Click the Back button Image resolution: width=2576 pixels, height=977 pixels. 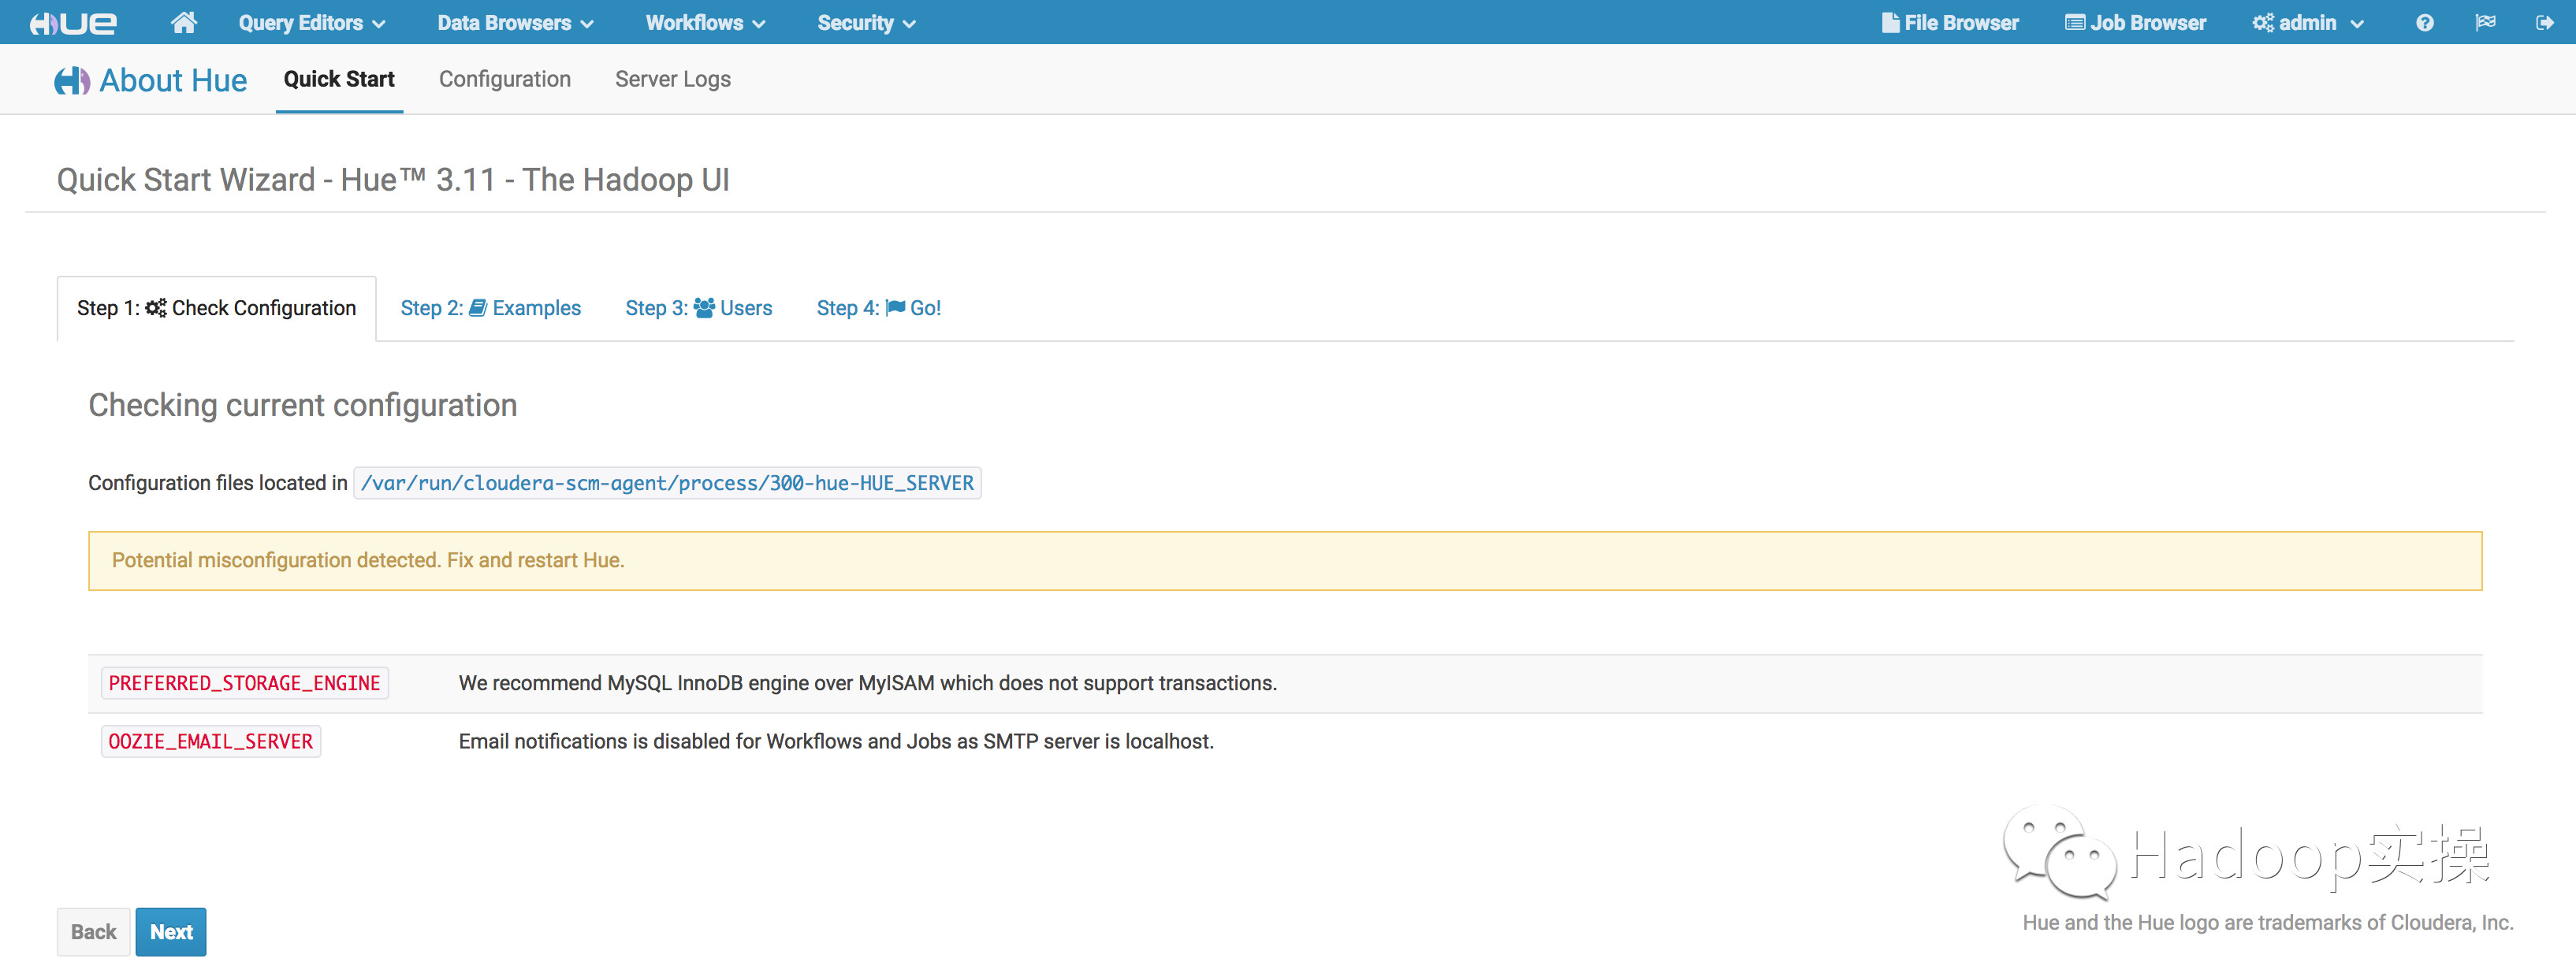94,931
